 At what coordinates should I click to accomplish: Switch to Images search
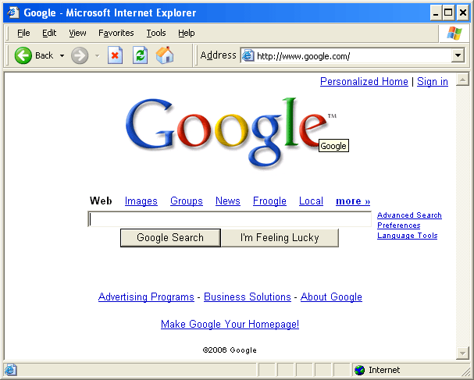[141, 201]
